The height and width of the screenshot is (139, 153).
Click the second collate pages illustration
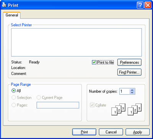tap(135, 109)
